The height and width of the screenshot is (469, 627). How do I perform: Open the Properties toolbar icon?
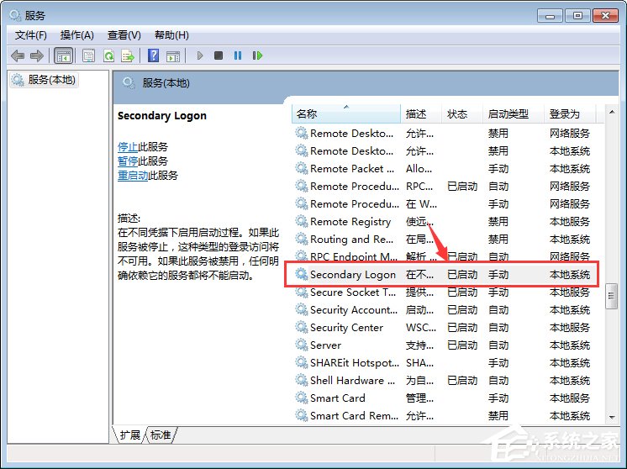click(88, 55)
